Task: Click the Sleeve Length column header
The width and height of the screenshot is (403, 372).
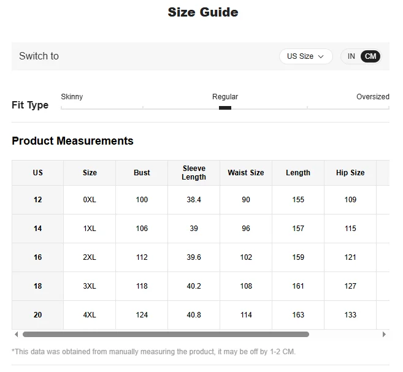Action: (194, 173)
